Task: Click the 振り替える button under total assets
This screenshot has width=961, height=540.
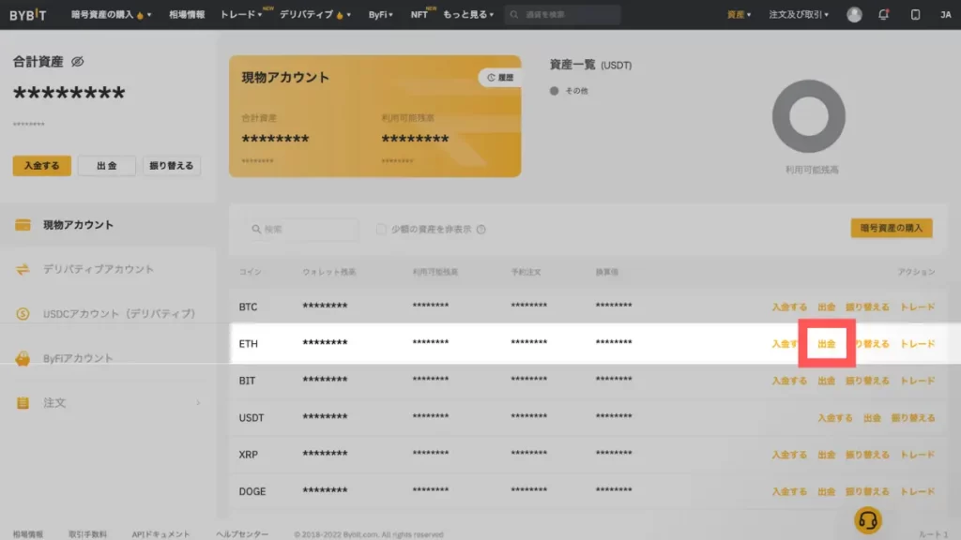Action: click(172, 165)
